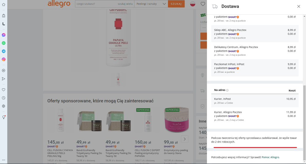This screenshot has width=306, height=164.
Task: Close the Dostawa delivery panel
Action: [299, 6]
